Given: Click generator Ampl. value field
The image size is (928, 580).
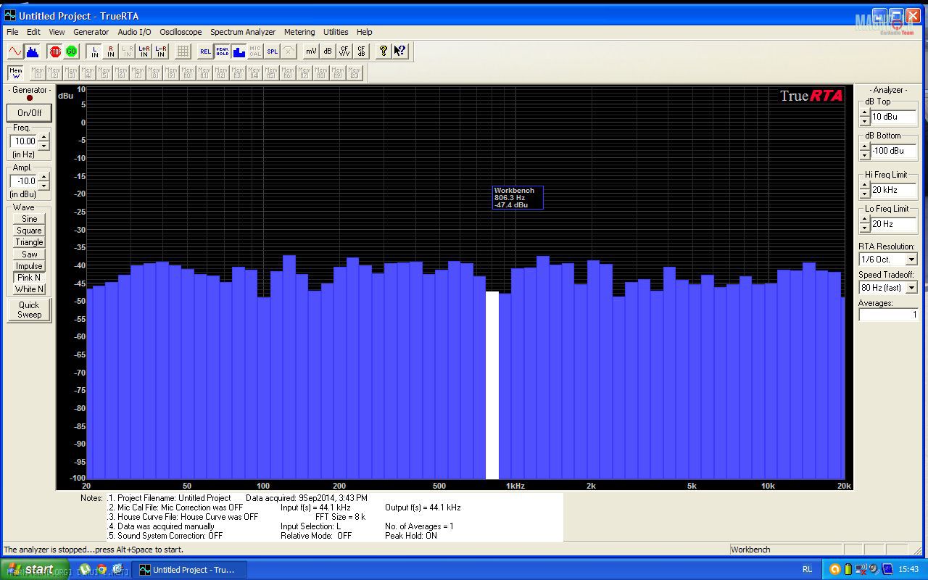Looking at the screenshot, I should (24, 181).
